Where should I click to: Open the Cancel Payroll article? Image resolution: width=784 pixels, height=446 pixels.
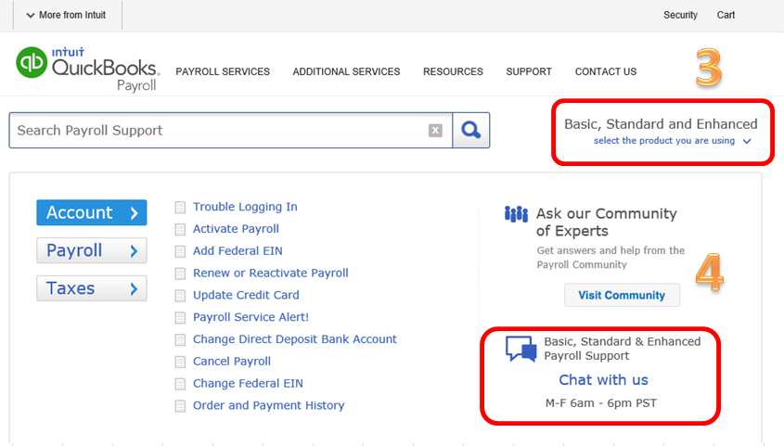(232, 361)
